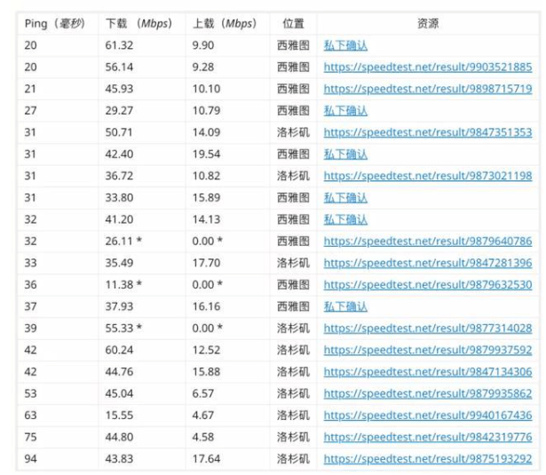Open 私下确认 link in the 42.40 download row
The image size is (546, 475).
(345, 154)
